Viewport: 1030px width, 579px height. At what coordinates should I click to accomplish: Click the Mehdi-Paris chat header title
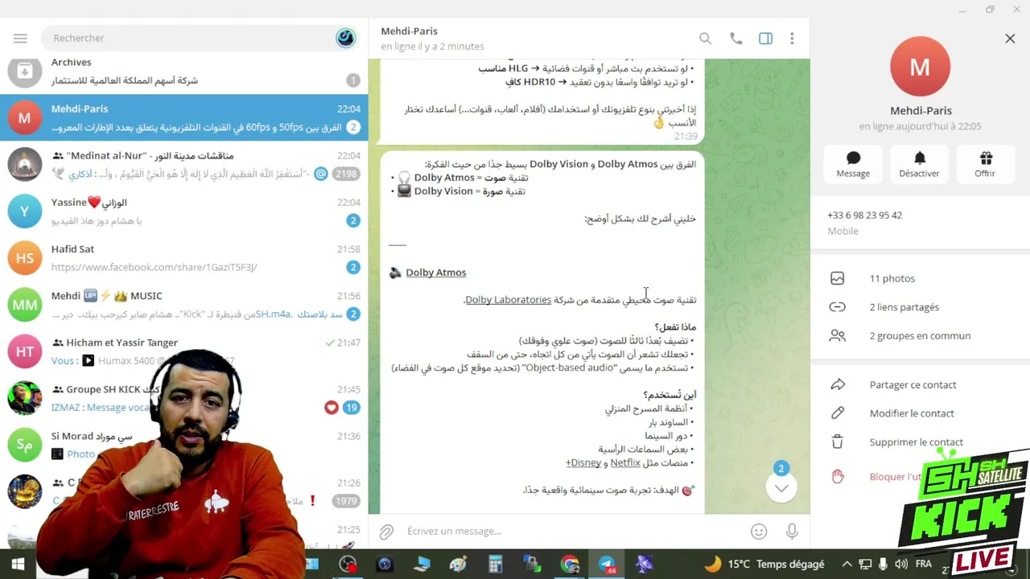[409, 31]
